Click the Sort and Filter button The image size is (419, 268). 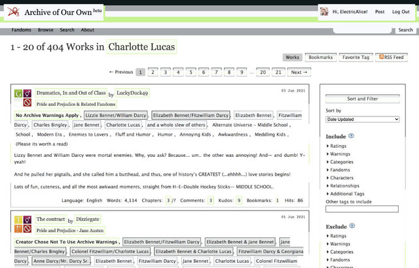point(362,99)
